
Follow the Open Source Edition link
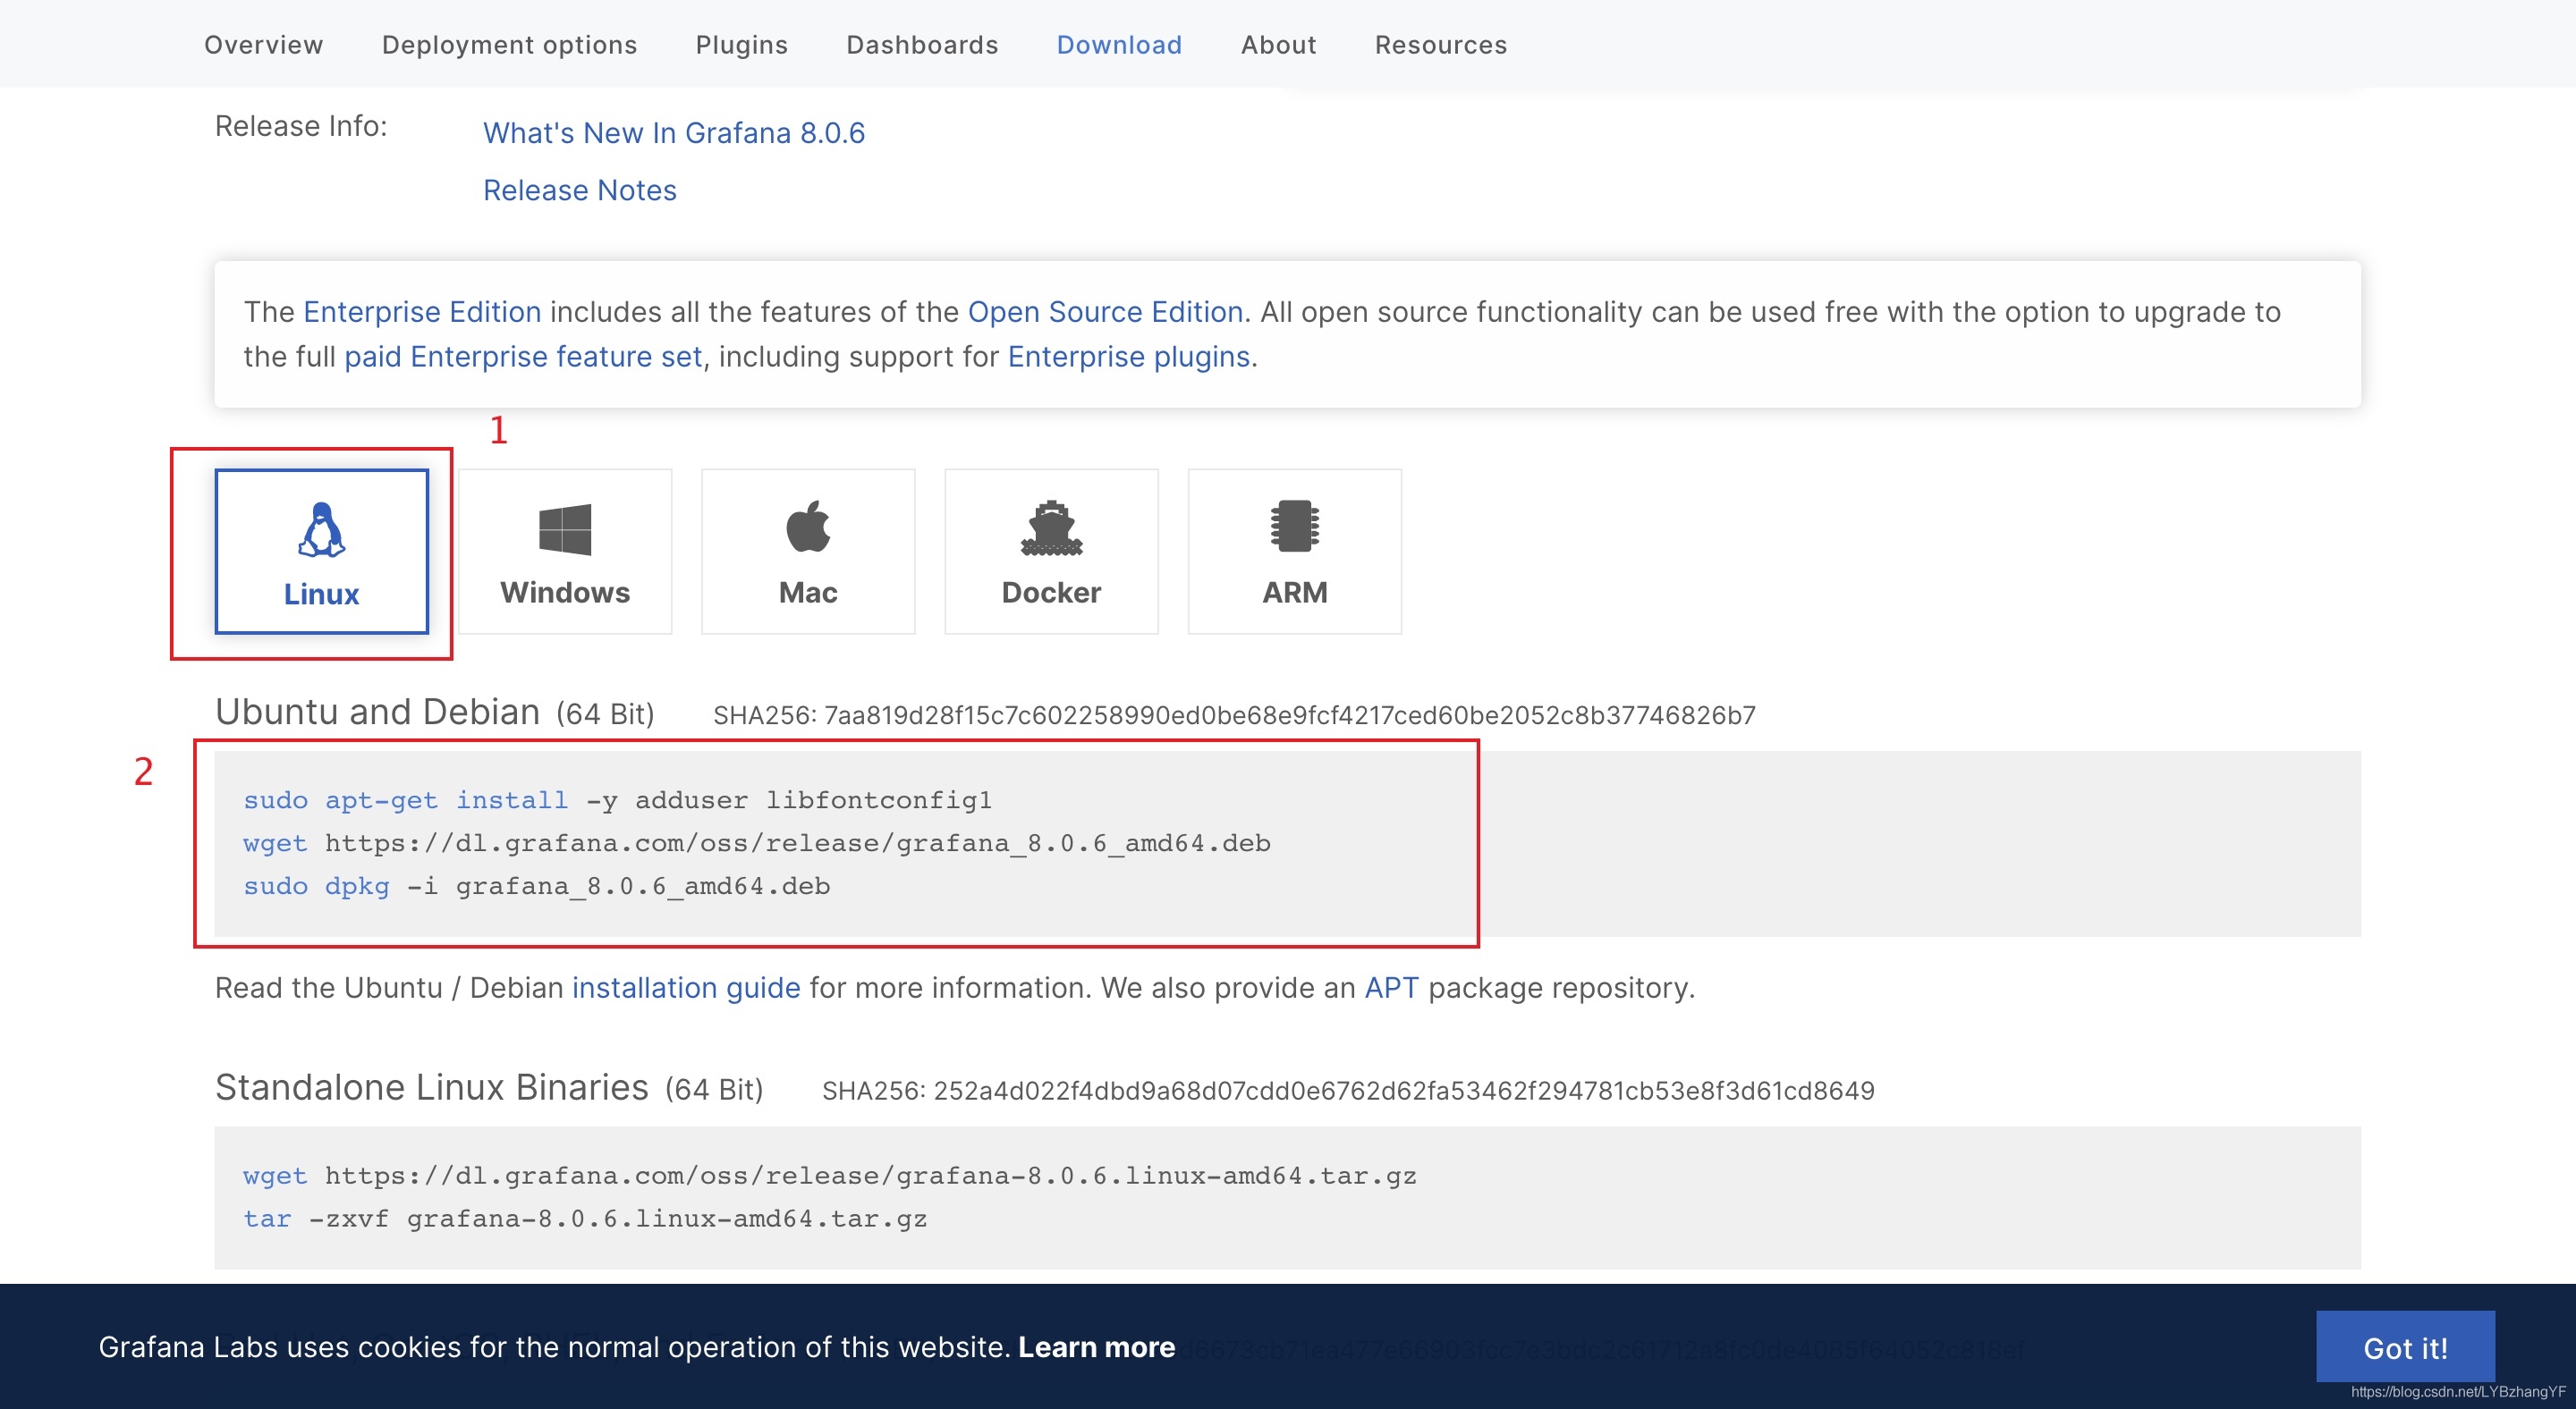(x=1105, y=312)
